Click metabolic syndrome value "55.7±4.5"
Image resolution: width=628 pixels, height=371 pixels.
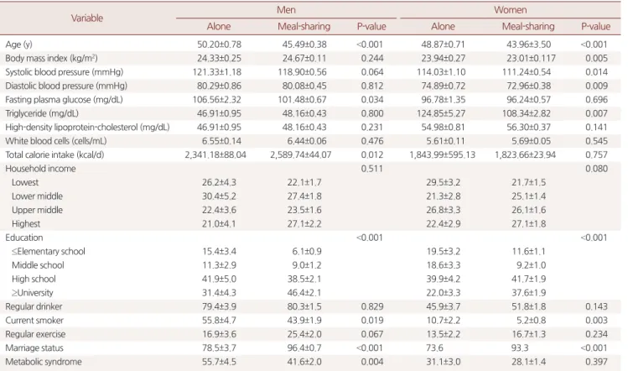(219, 362)
